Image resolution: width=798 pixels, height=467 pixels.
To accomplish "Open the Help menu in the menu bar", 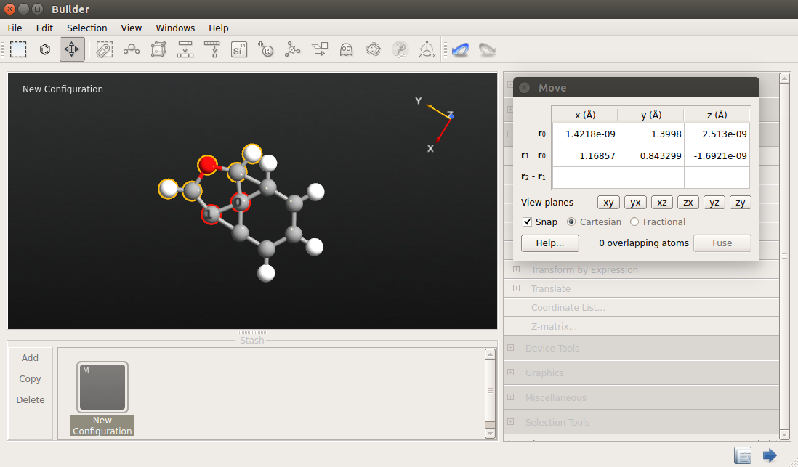I will click(218, 28).
